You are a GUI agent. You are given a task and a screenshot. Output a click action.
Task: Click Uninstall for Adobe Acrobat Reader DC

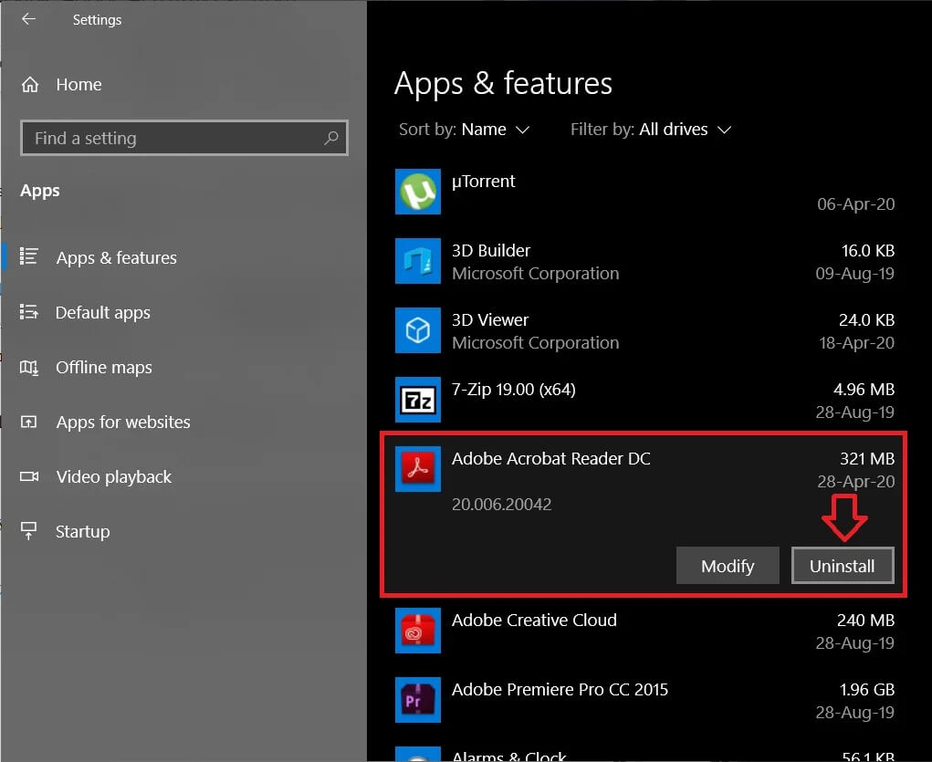[x=843, y=565]
